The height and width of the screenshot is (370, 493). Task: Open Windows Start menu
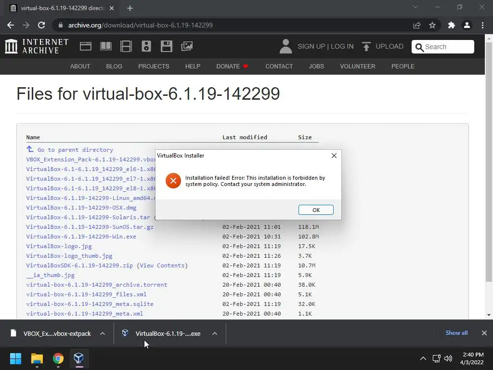pos(15,358)
